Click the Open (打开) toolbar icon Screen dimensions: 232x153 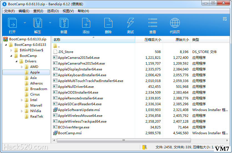12,23
